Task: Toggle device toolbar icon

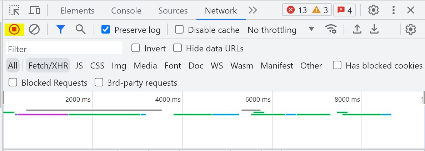Action: point(34,10)
